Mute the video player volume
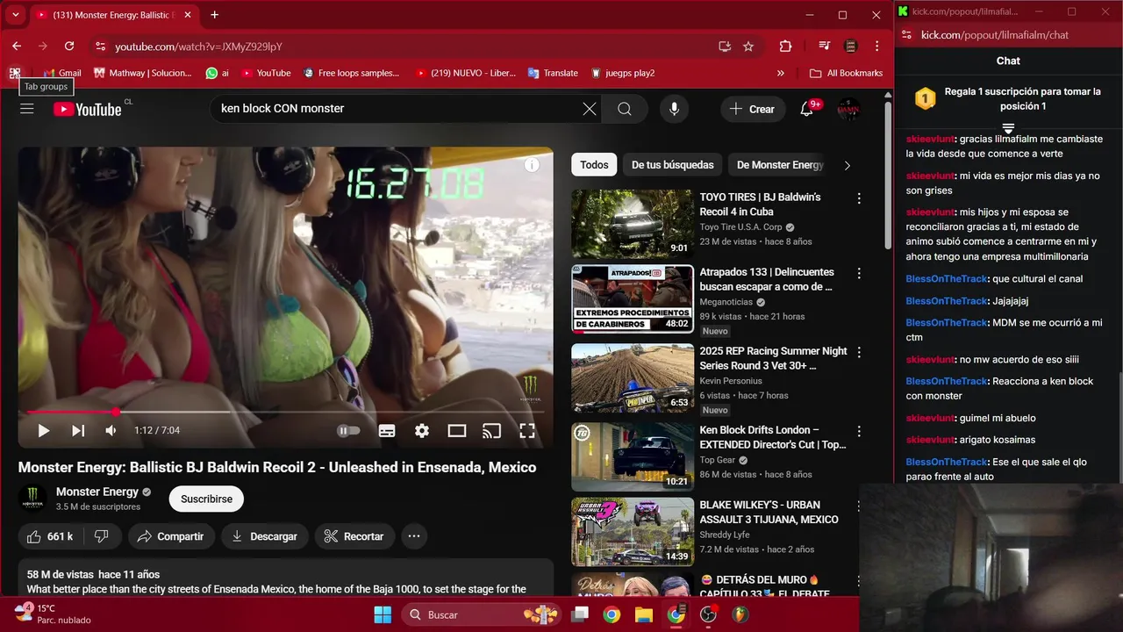 point(111,431)
